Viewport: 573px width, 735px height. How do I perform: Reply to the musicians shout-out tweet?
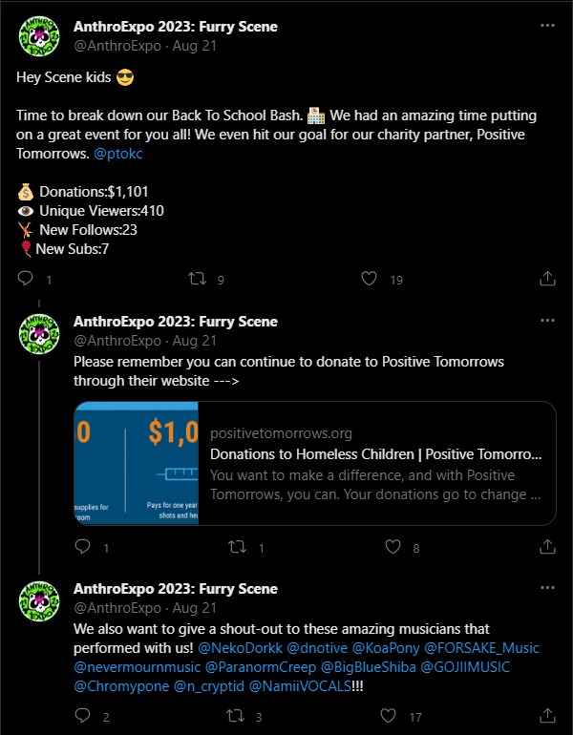coord(82,716)
